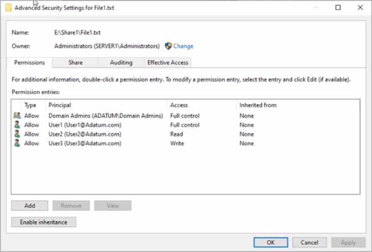Switch to the Share tab
The width and height of the screenshot is (372, 252).
75,63
